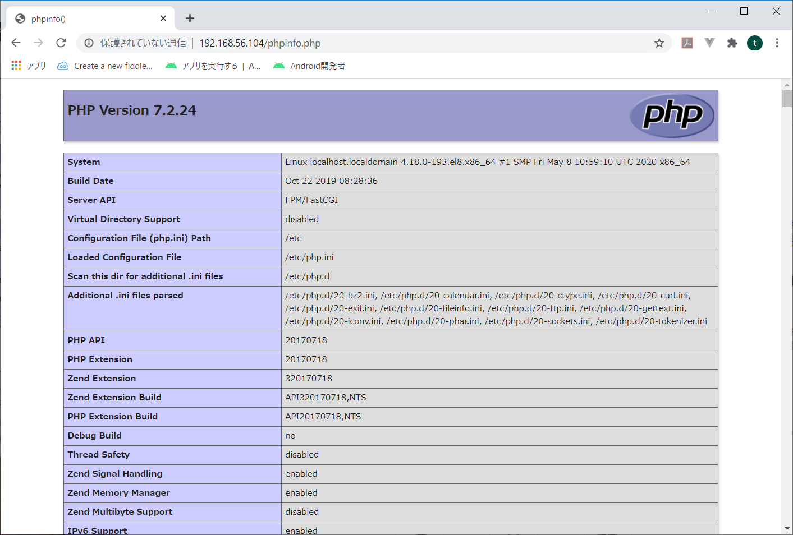Close the phpinfo() tab
The image size is (793, 535).
(x=163, y=19)
